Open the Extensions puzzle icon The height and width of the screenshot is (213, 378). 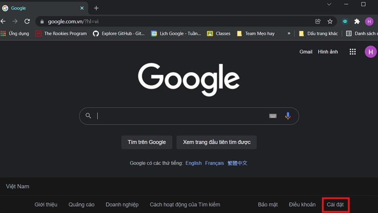tap(357, 21)
